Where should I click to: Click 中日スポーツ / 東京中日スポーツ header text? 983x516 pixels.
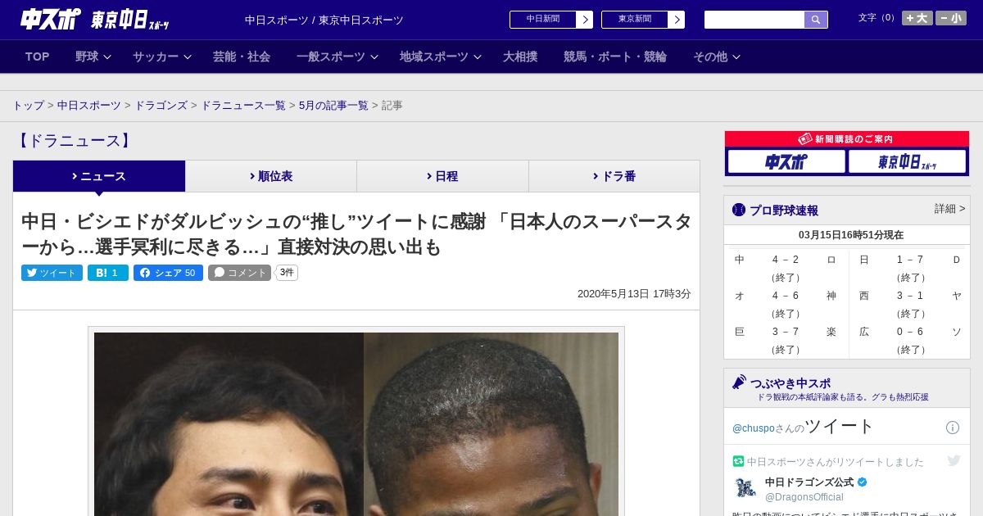(324, 20)
